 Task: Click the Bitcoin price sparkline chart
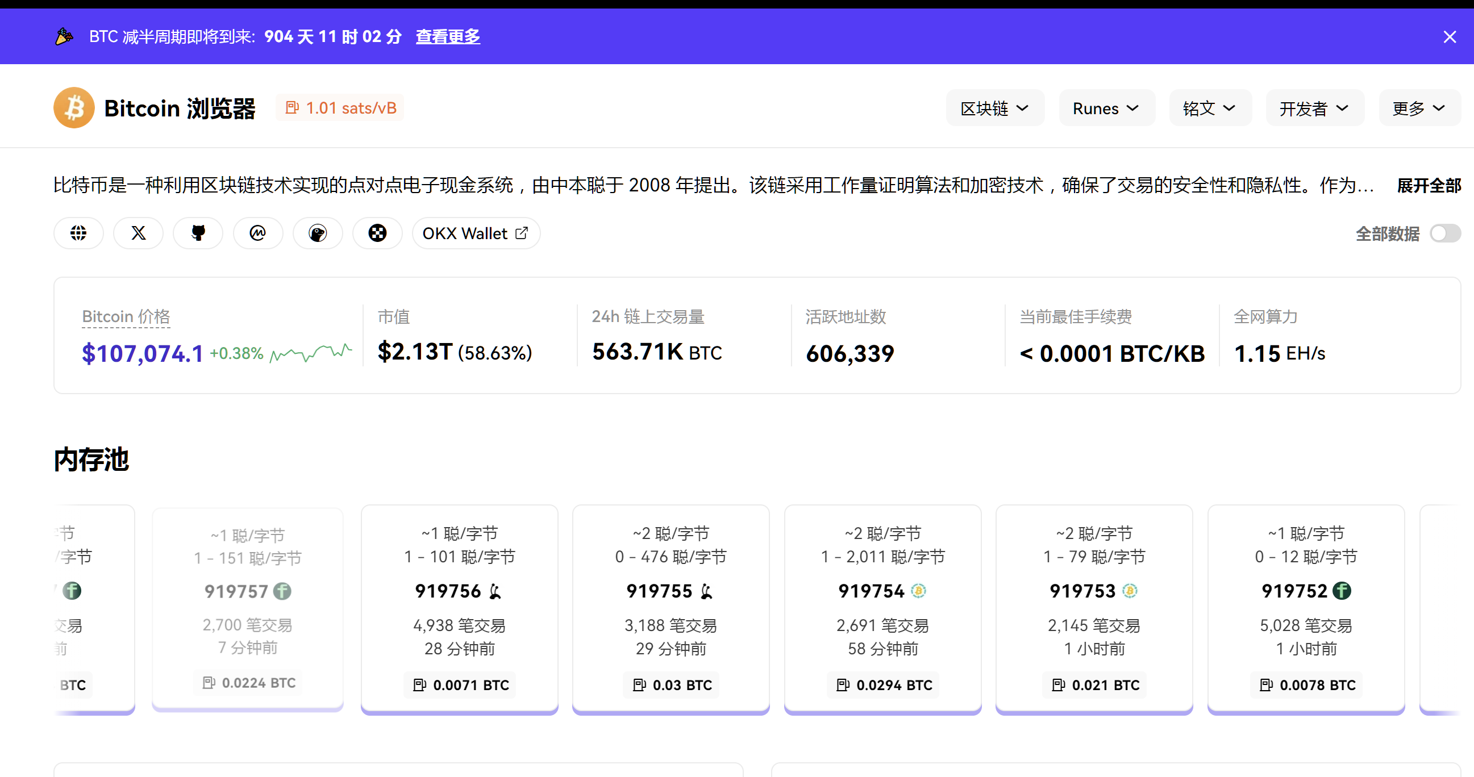tap(313, 353)
